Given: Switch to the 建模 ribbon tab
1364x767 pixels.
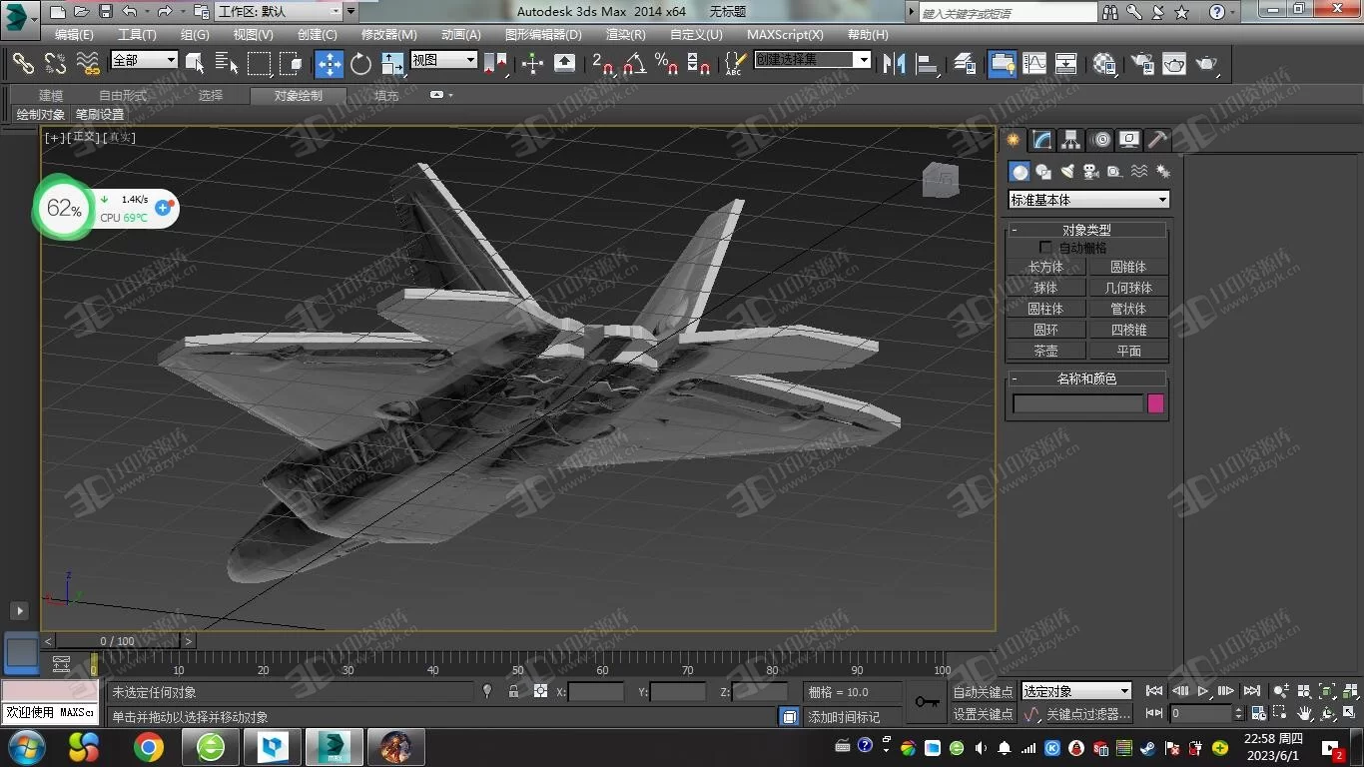Looking at the screenshot, I should [51, 96].
